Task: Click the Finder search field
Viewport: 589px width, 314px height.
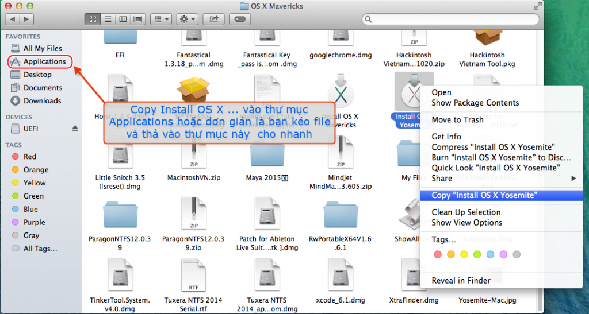Action: pyautogui.click(x=450, y=19)
